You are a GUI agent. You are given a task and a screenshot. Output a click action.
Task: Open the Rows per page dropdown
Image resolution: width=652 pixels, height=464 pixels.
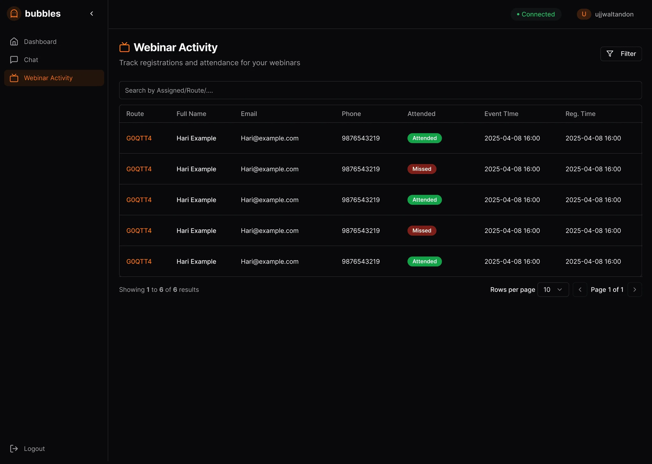[553, 290]
